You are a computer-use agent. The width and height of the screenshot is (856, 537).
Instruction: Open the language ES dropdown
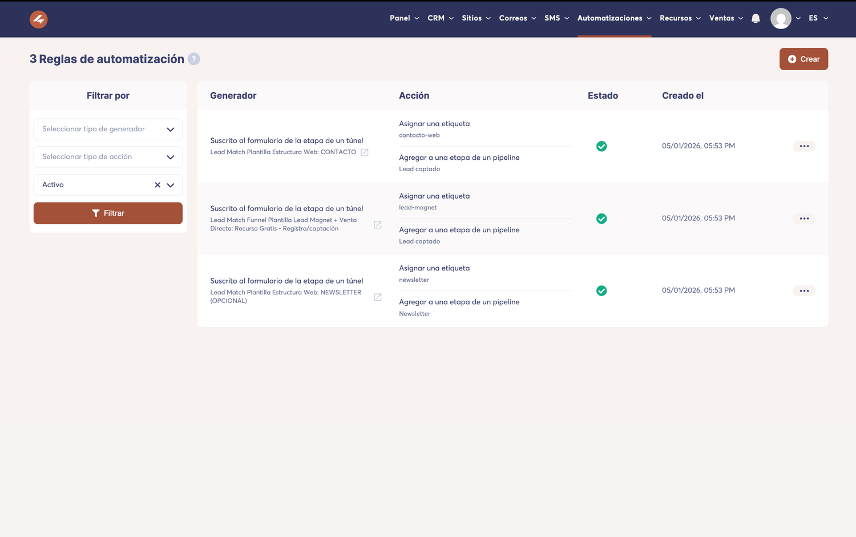coord(818,18)
